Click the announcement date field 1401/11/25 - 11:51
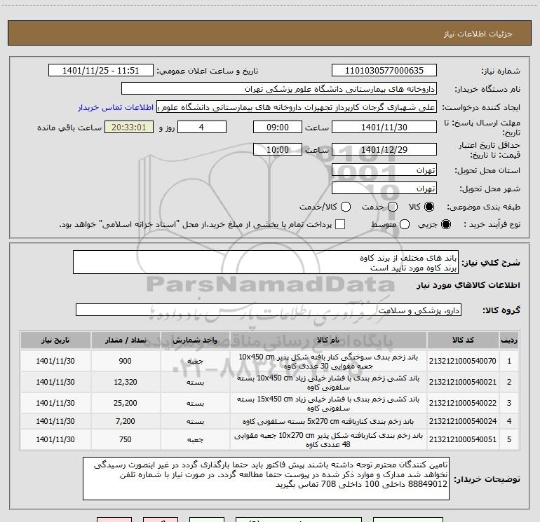 coord(100,71)
